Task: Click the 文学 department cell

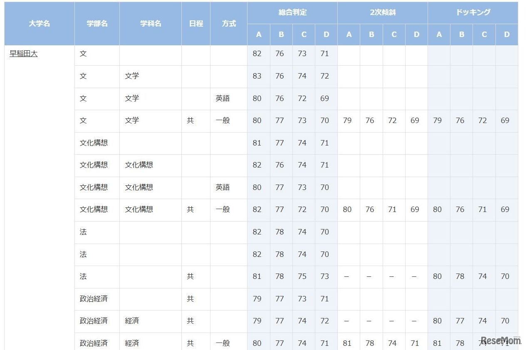Action: click(133, 76)
